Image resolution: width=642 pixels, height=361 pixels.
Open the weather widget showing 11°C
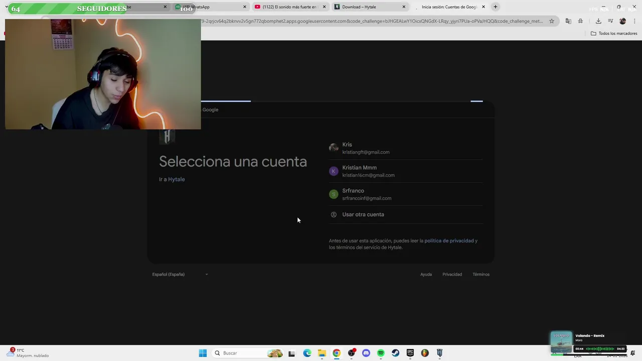pyautogui.click(x=28, y=353)
